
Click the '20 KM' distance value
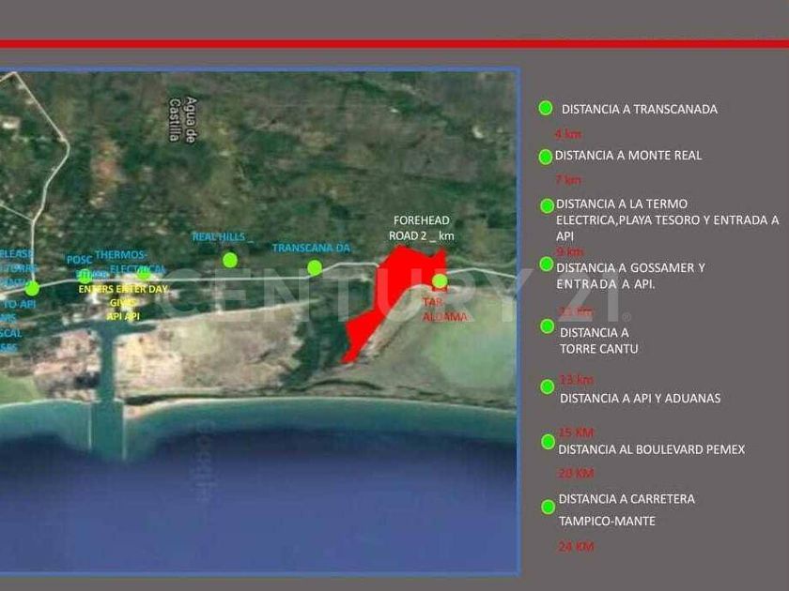tap(576, 473)
